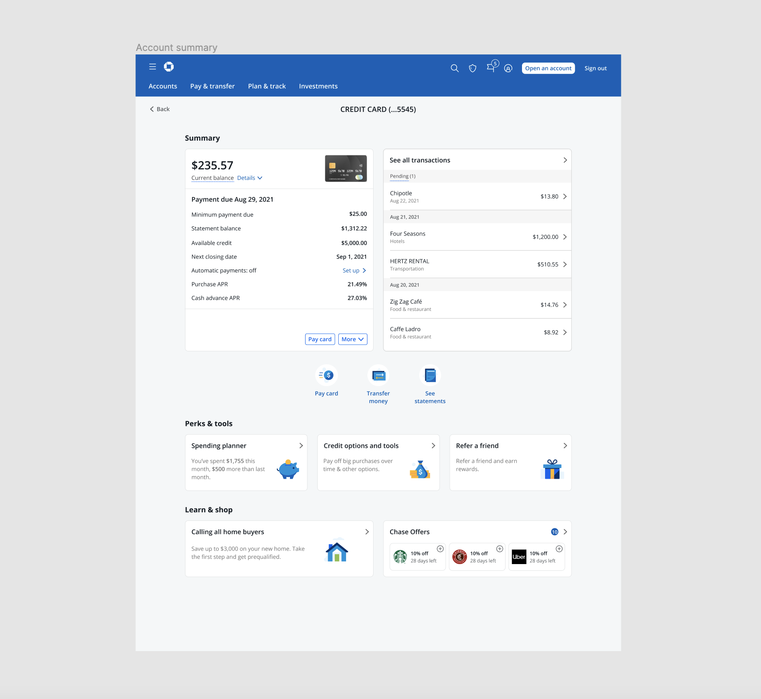The image size is (761, 699).
Task: Click Pay card link text under icon
Action: (x=327, y=393)
